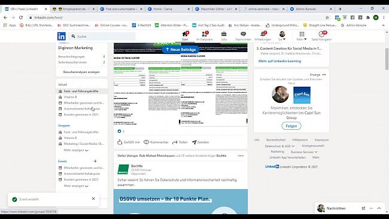Bookmark this page with star icon
Screen dimensions: 389x219
pyautogui.click(x=327, y=17)
